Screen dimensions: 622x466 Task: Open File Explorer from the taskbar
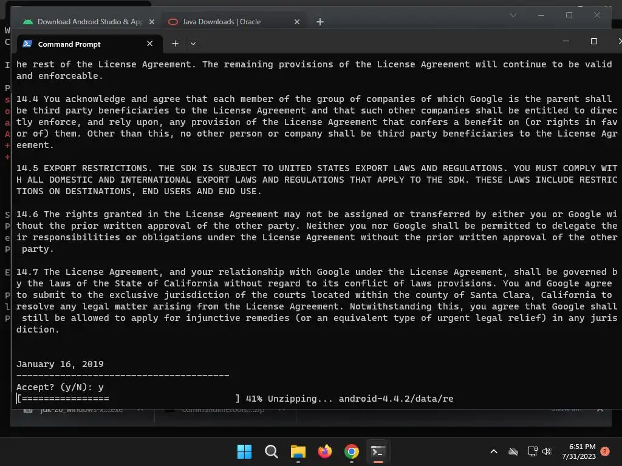298,451
